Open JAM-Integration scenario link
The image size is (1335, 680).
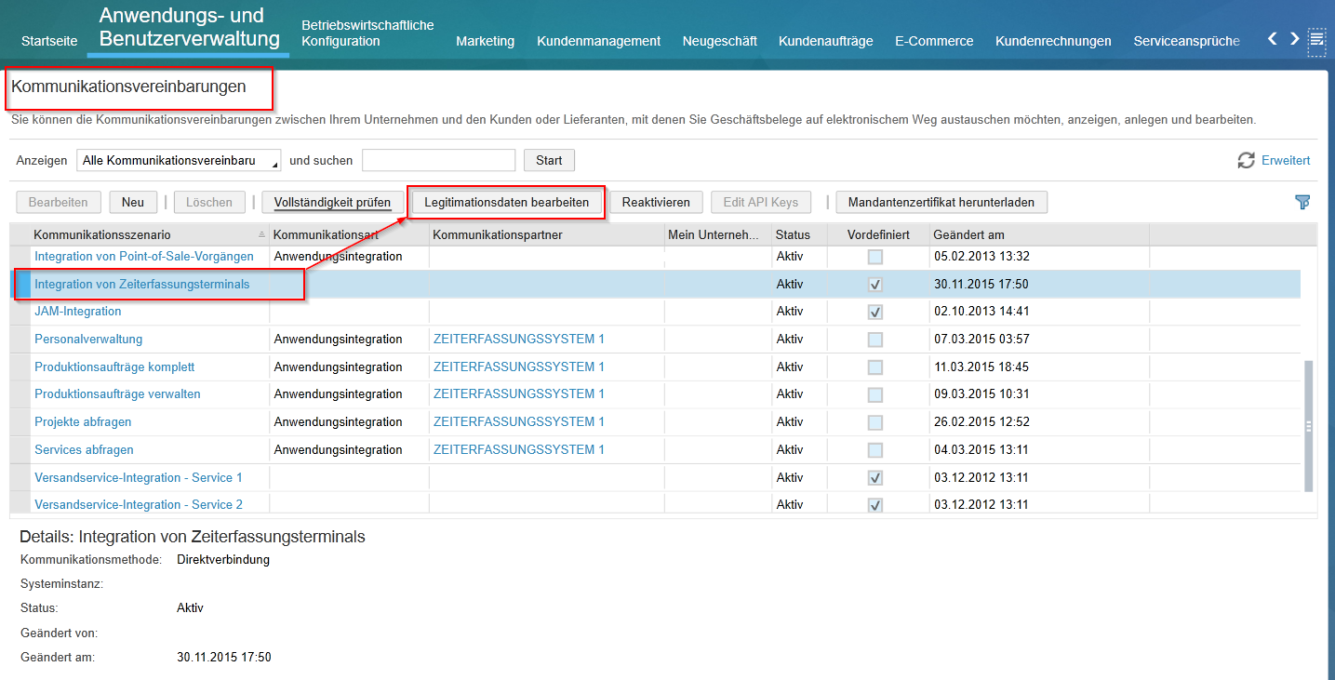pyautogui.click(x=78, y=311)
